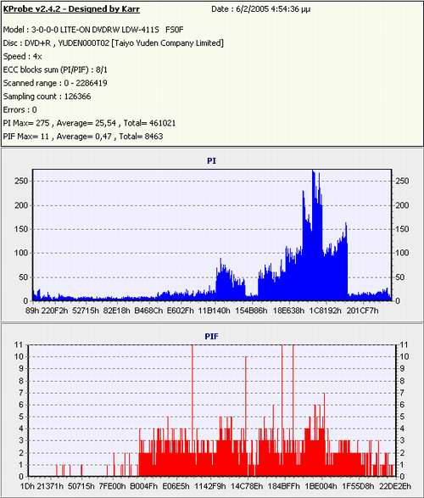Click the PIF spike reaching 10
Image resolution: width=424 pixels, height=498 pixels.
(x=246, y=416)
